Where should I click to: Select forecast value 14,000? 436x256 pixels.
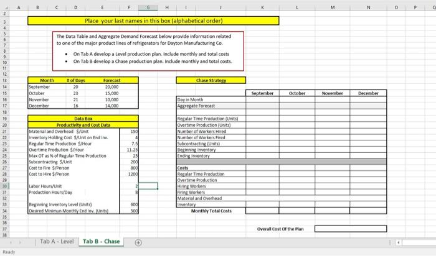111,106
